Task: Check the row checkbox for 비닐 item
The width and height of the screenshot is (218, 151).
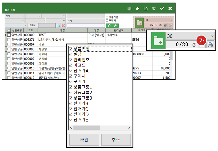Action: coord(9,44)
